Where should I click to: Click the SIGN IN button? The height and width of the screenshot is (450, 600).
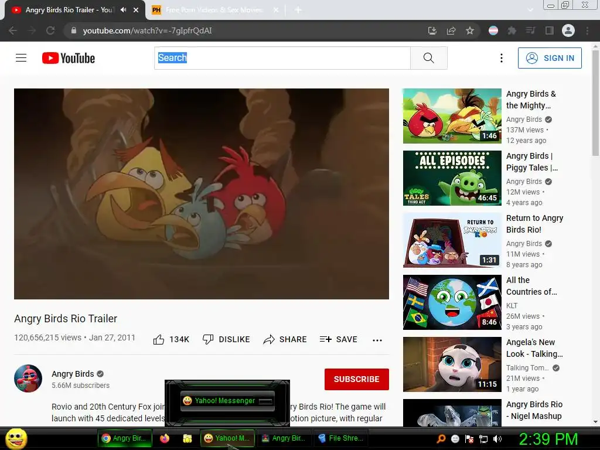tap(550, 58)
